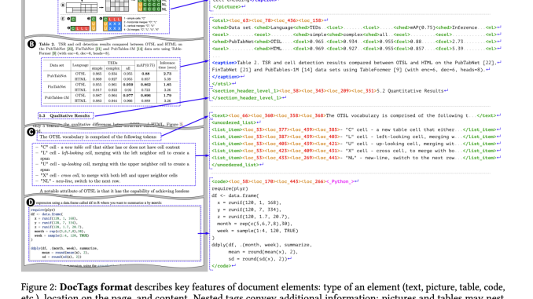533x299 pixels.
Task: Click 'z = runif(120, 1.7, 20.7),' in right panel
Action: pyautogui.click(x=253, y=217)
